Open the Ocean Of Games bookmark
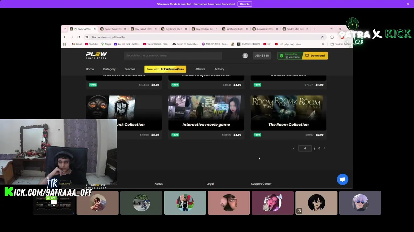The width and height of the screenshot is (414, 232). pos(185,44)
